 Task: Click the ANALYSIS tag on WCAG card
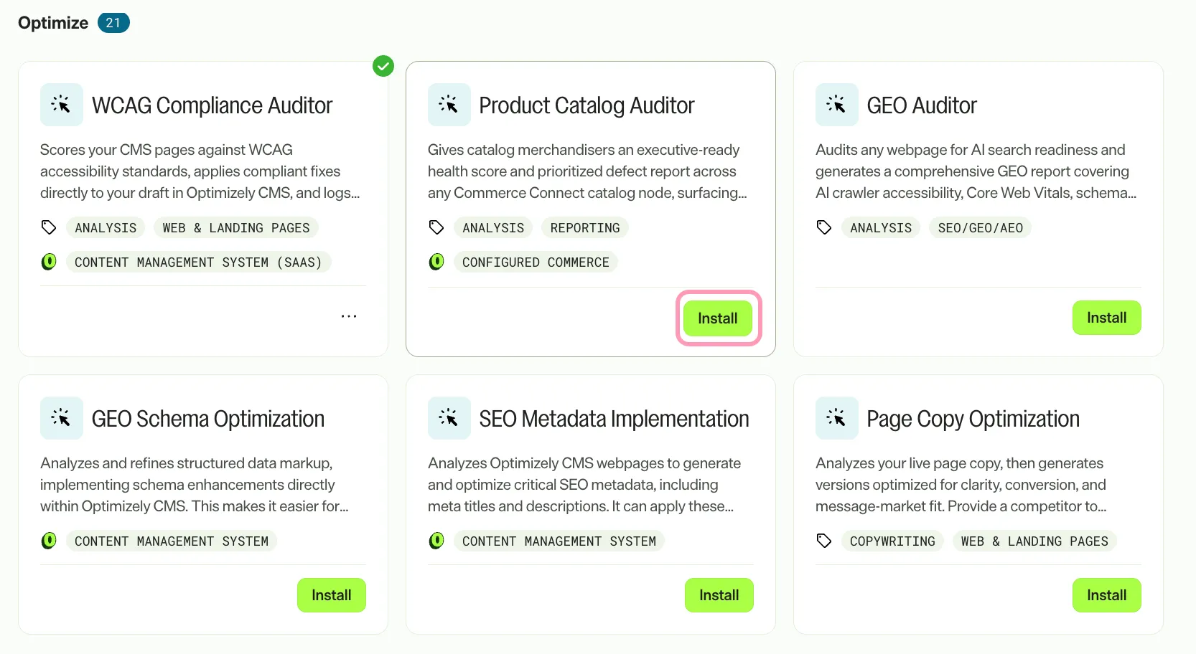tap(106, 227)
